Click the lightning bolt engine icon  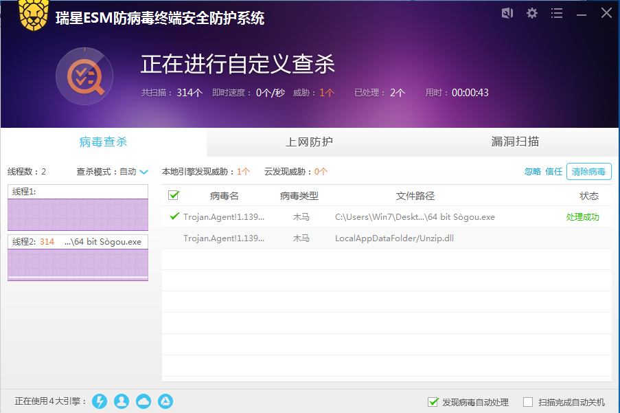(100, 401)
